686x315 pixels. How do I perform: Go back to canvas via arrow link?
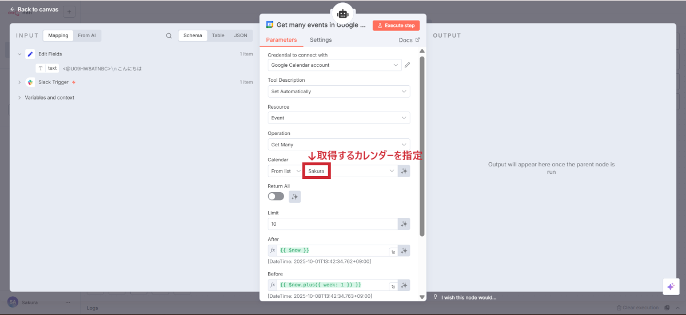pos(34,10)
